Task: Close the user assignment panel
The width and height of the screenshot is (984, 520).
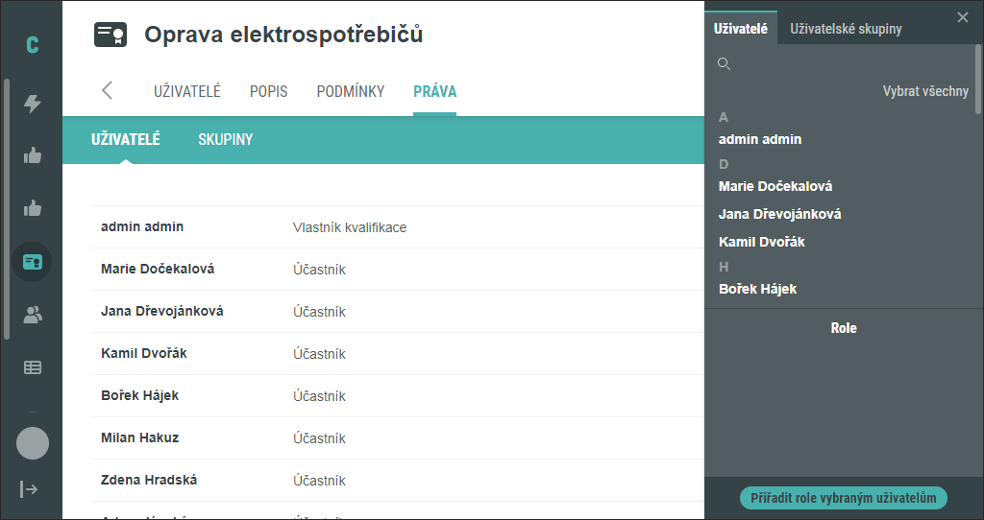Action: pyautogui.click(x=963, y=17)
